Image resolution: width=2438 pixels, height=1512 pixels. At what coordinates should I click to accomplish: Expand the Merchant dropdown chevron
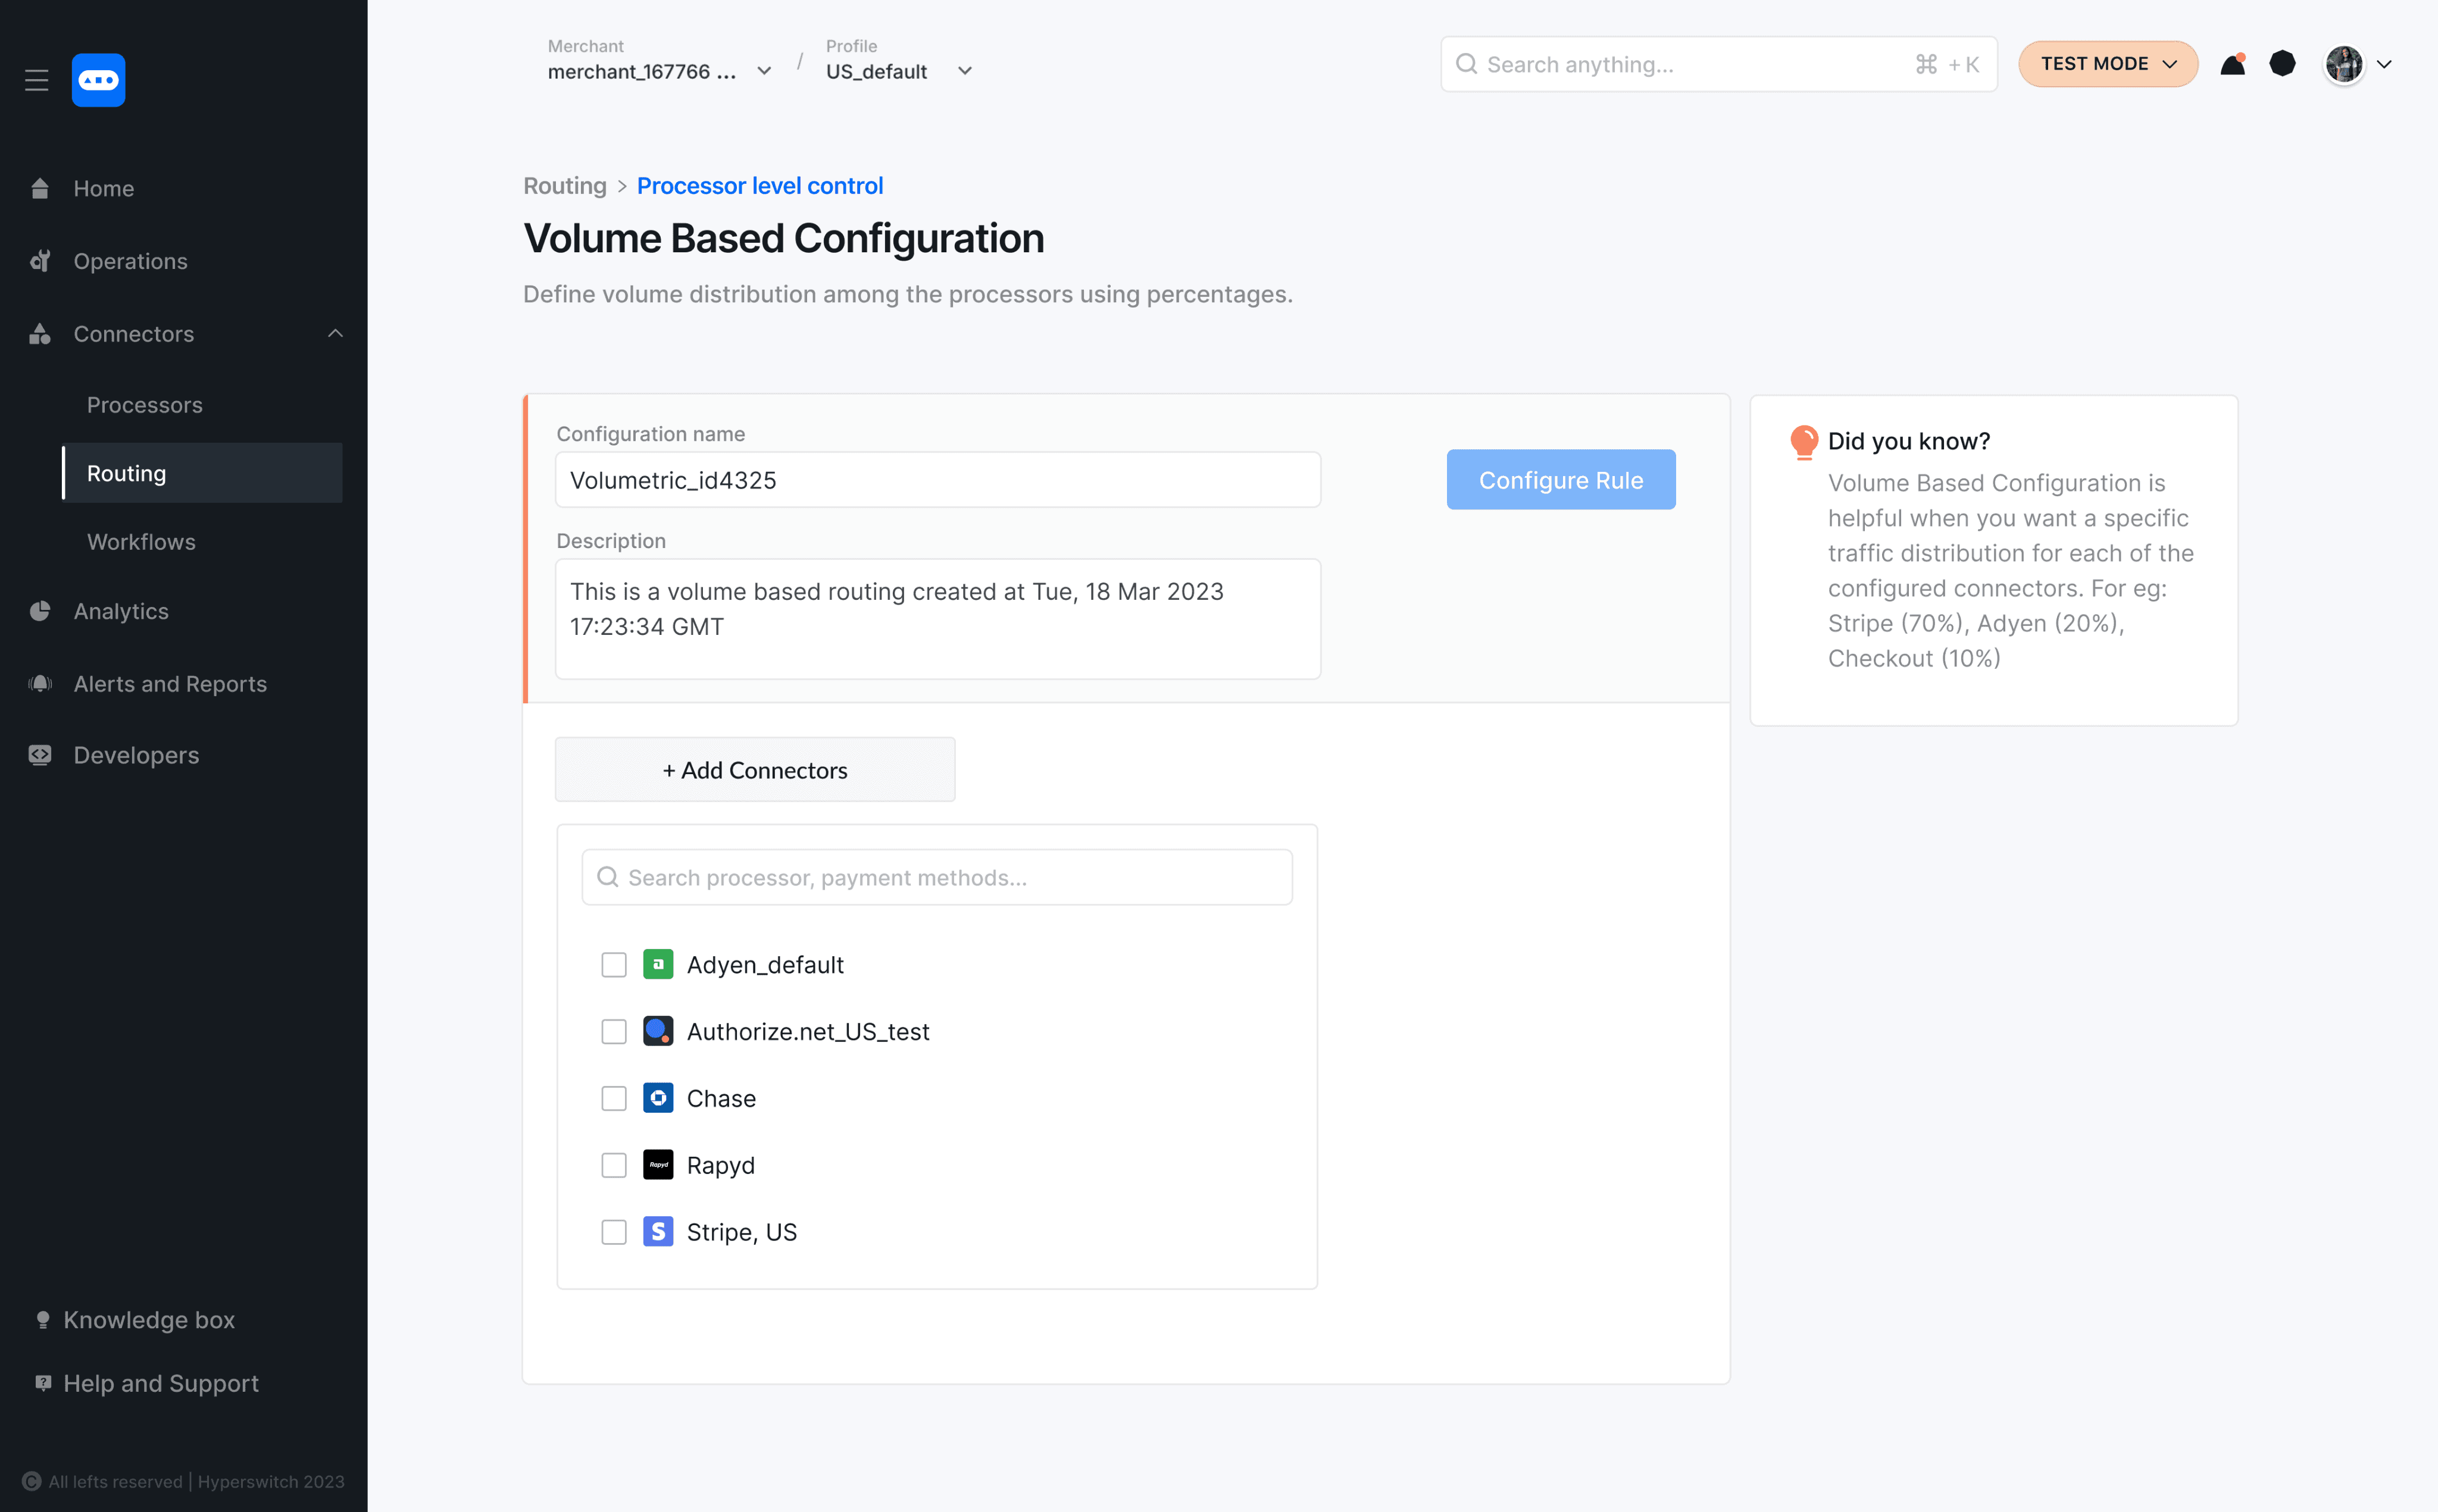(764, 71)
